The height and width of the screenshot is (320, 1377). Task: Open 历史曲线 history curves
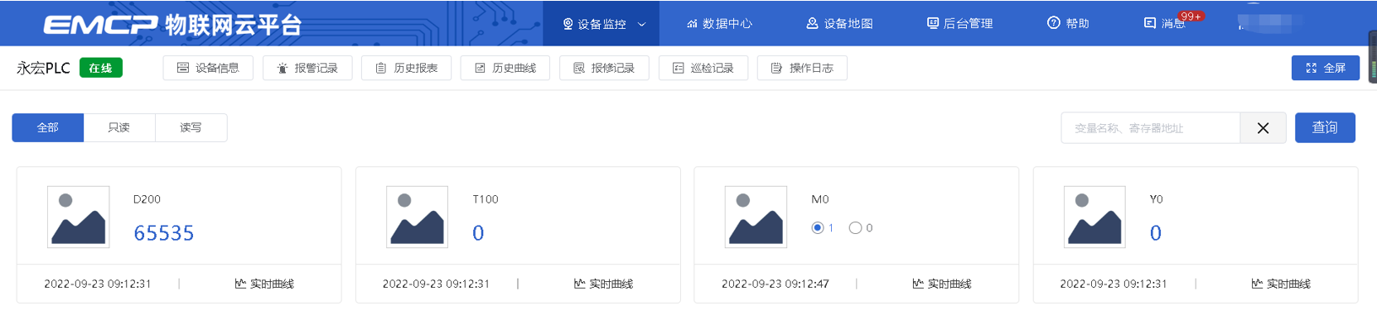[505, 68]
